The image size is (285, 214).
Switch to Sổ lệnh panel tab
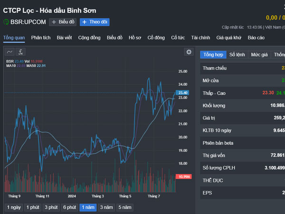237,55
